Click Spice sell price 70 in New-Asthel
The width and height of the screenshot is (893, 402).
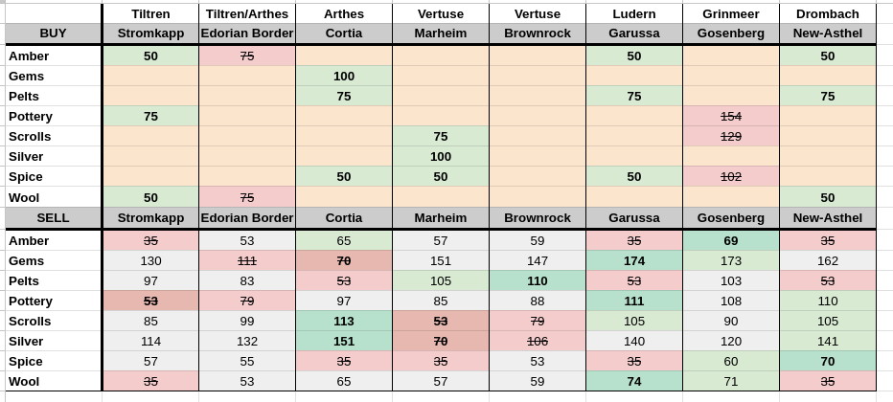[828, 361]
